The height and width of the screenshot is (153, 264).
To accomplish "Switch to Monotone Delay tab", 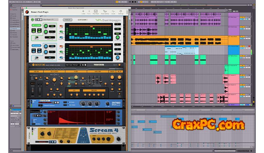I will click(119, 71).
